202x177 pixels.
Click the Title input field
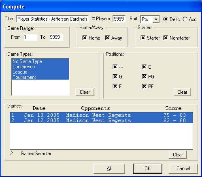(53, 19)
